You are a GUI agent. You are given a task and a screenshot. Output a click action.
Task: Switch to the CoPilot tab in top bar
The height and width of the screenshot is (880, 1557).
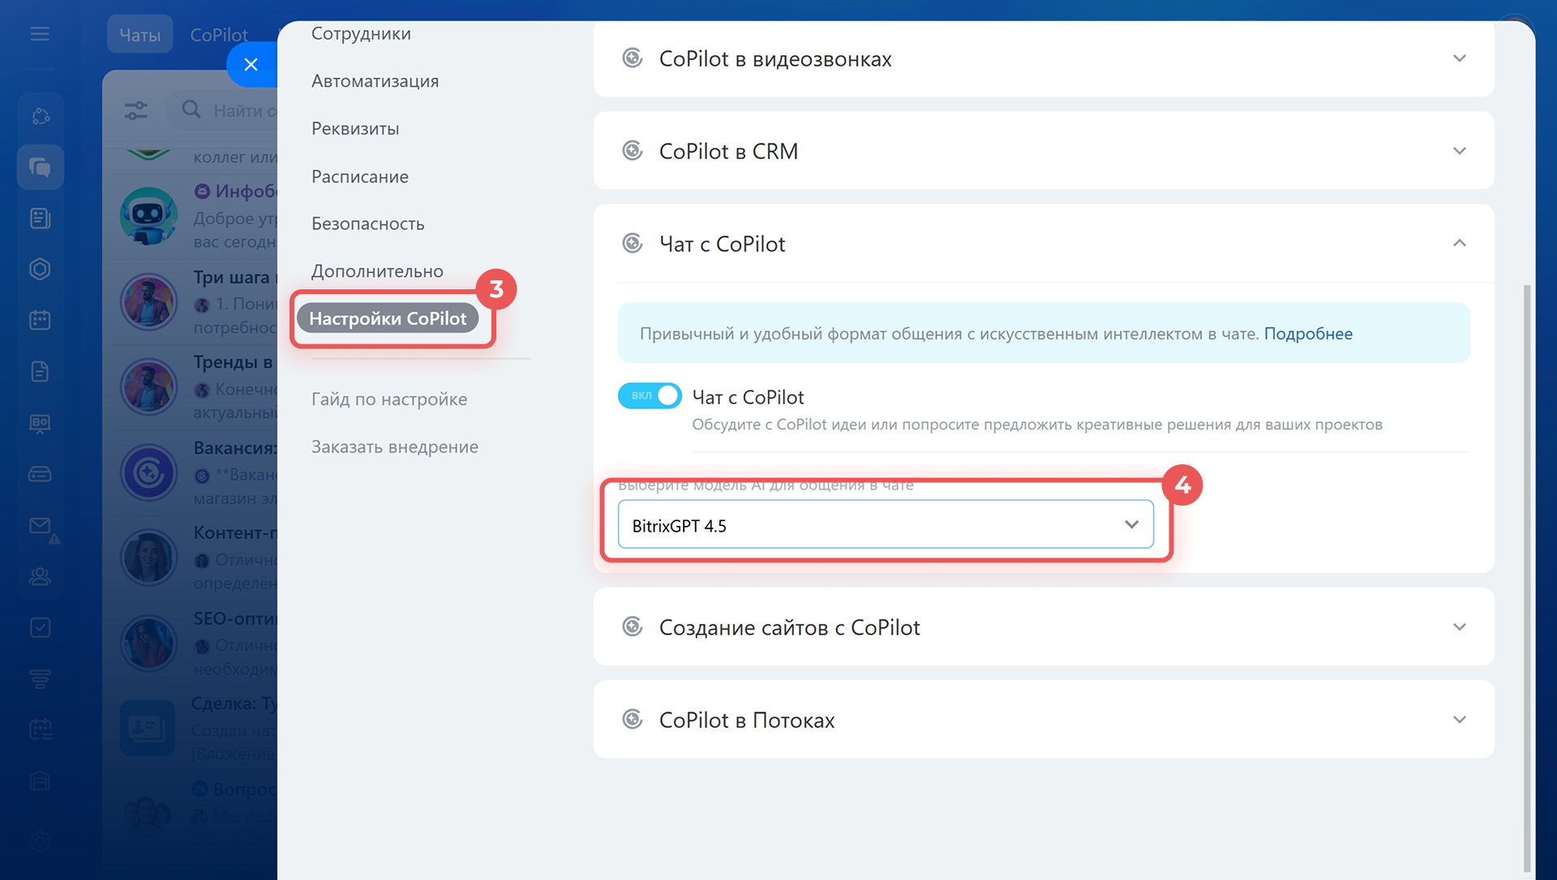tap(219, 35)
